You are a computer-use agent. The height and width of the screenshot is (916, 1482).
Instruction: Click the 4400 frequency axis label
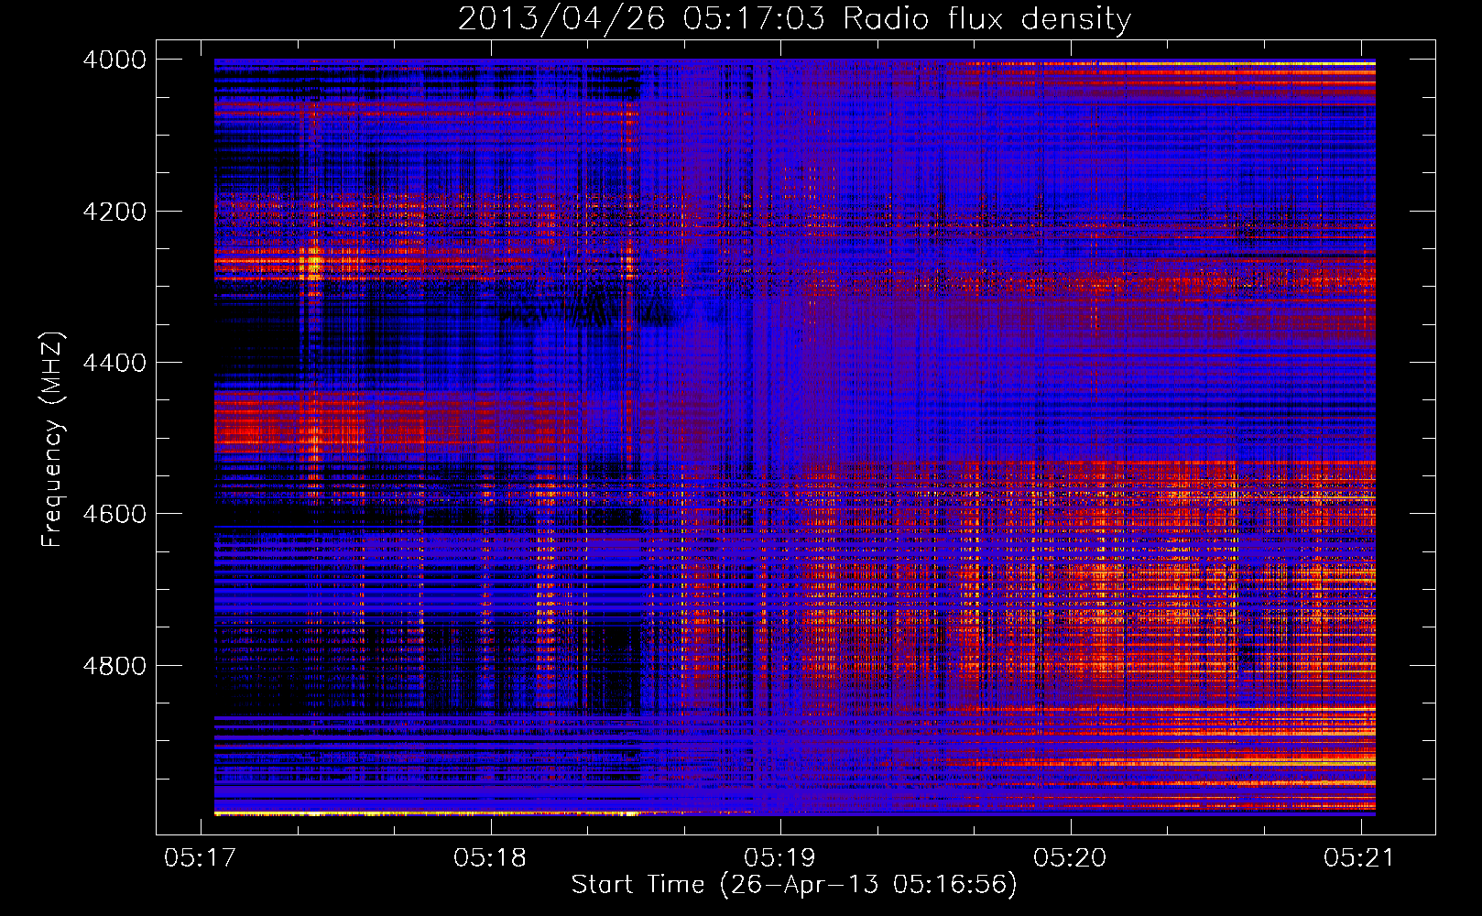click(114, 363)
